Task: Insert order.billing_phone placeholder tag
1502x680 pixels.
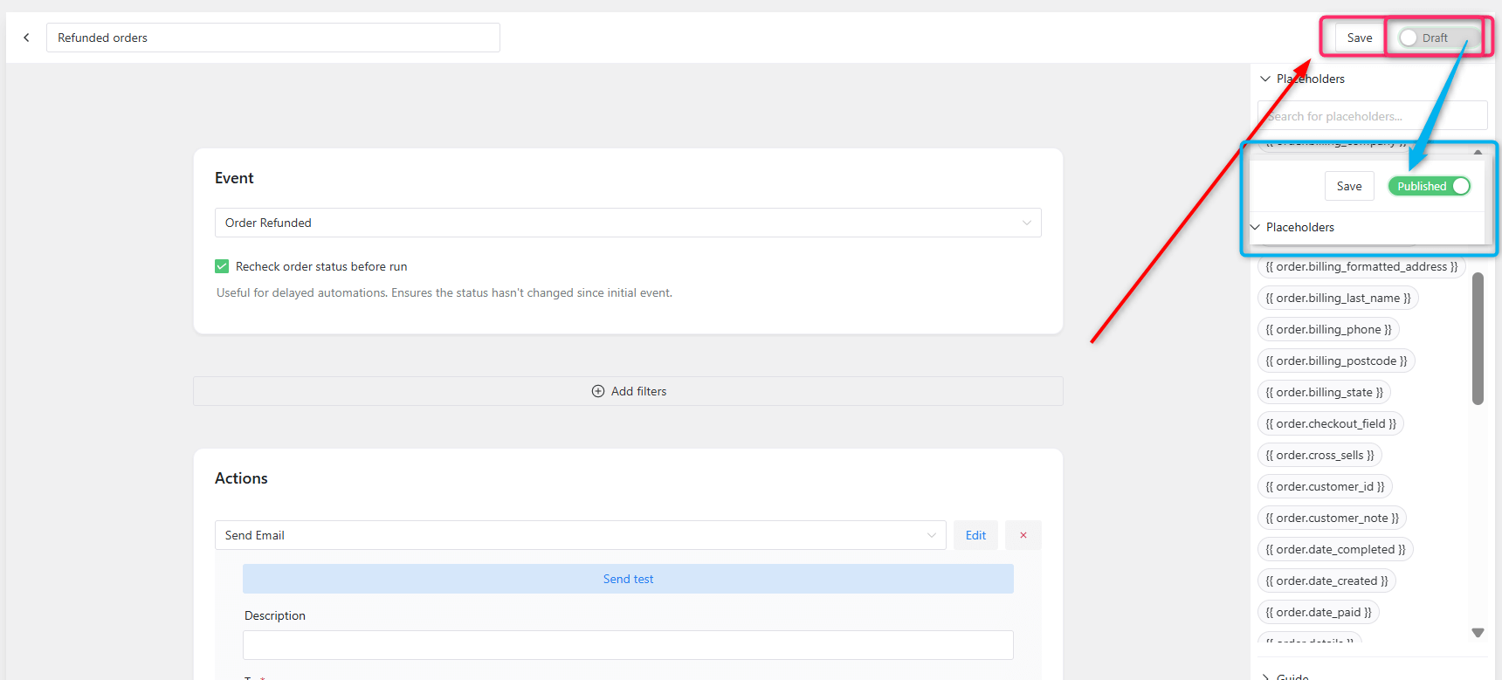Action: pyautogui.click(x=1328, y=329)
